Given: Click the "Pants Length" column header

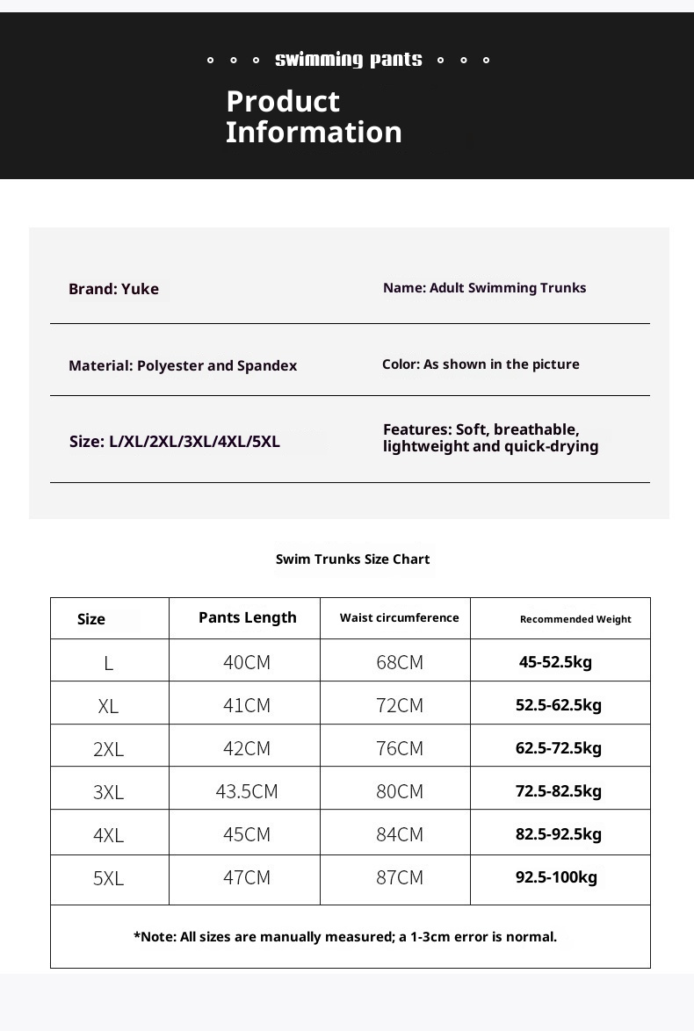Looking at the screenshot, I should click(248, 617).
